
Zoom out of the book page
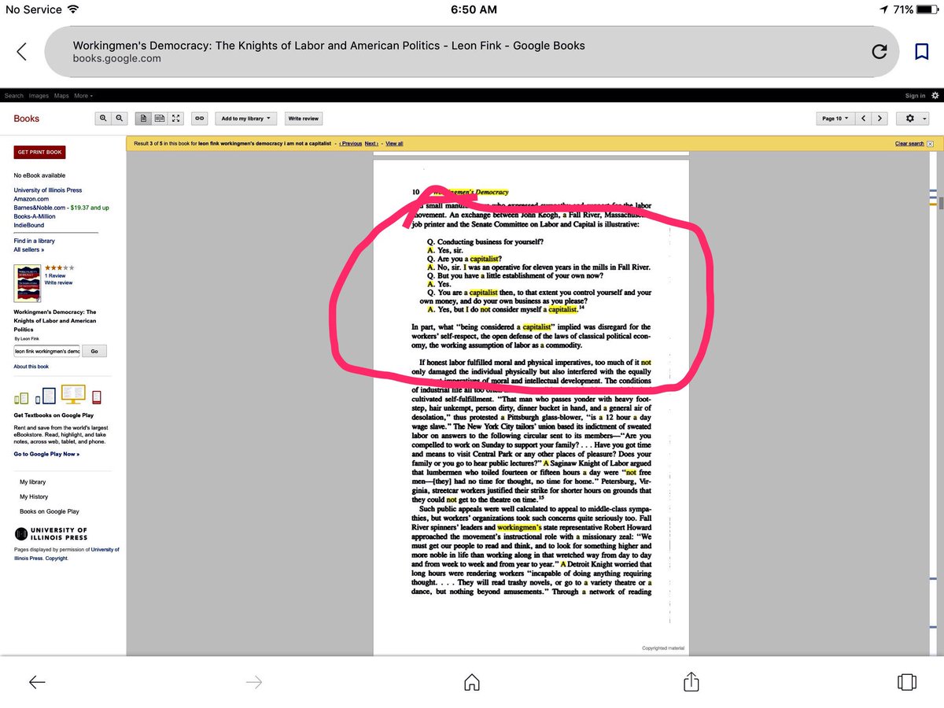click(x=120, y=119)
